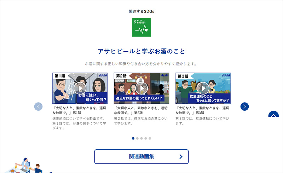The height and width of the screenshot is (173, 283).
Task: Select the third carousel pagination dot
Action: tap(141, 138)
